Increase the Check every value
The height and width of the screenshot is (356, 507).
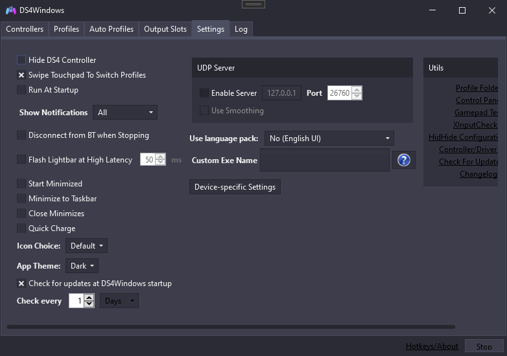coord(89,298)
